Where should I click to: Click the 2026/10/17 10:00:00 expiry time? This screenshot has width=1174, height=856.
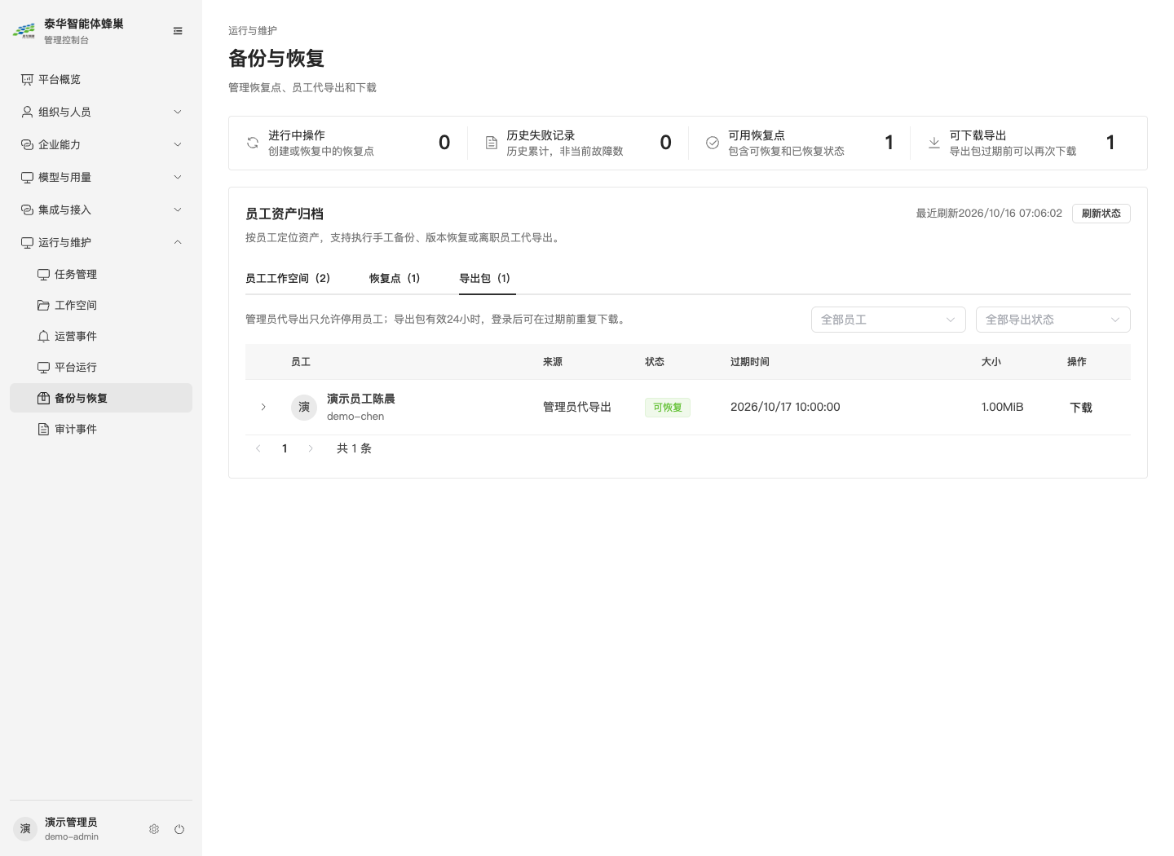[x=785, y=407]
